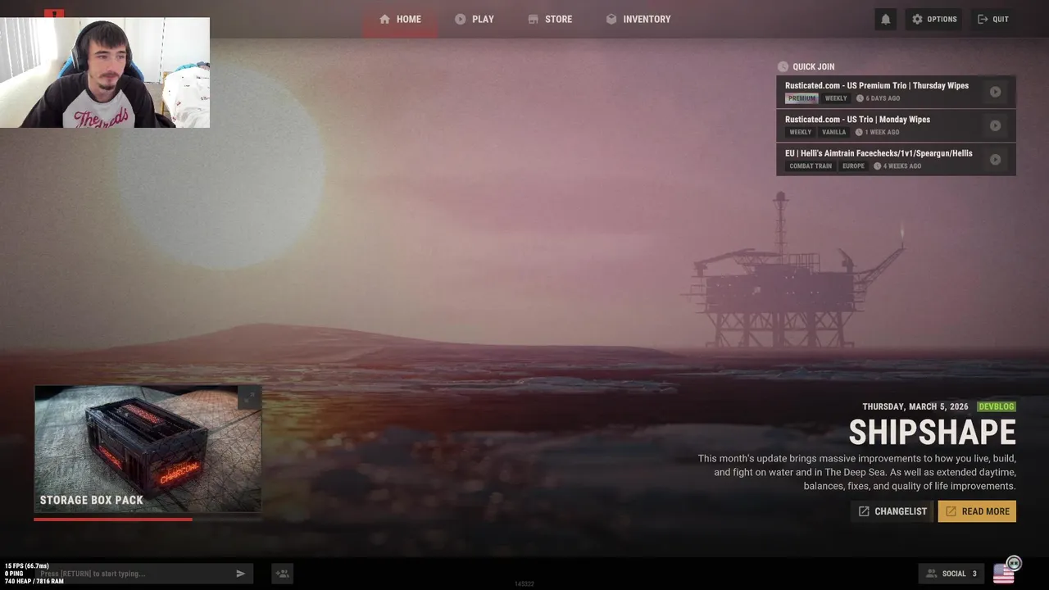Screen dimensions: 1049x590
Task: Switch to the PLAY tab
Action: click(x=475, y=19)
